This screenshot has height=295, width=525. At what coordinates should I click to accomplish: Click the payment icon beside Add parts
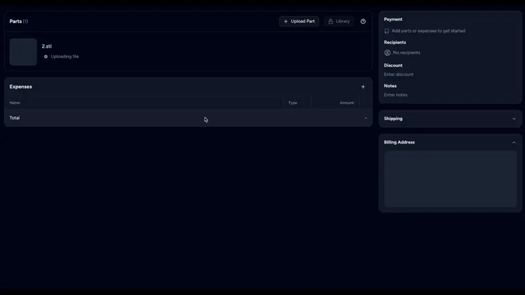pyautogui.click(x=387, y=31)
